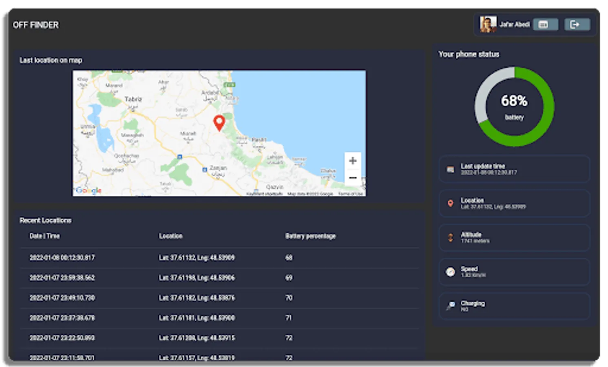
Task: Select row 2022-01-08 00:12:30.817
Action: pos(220,258)
